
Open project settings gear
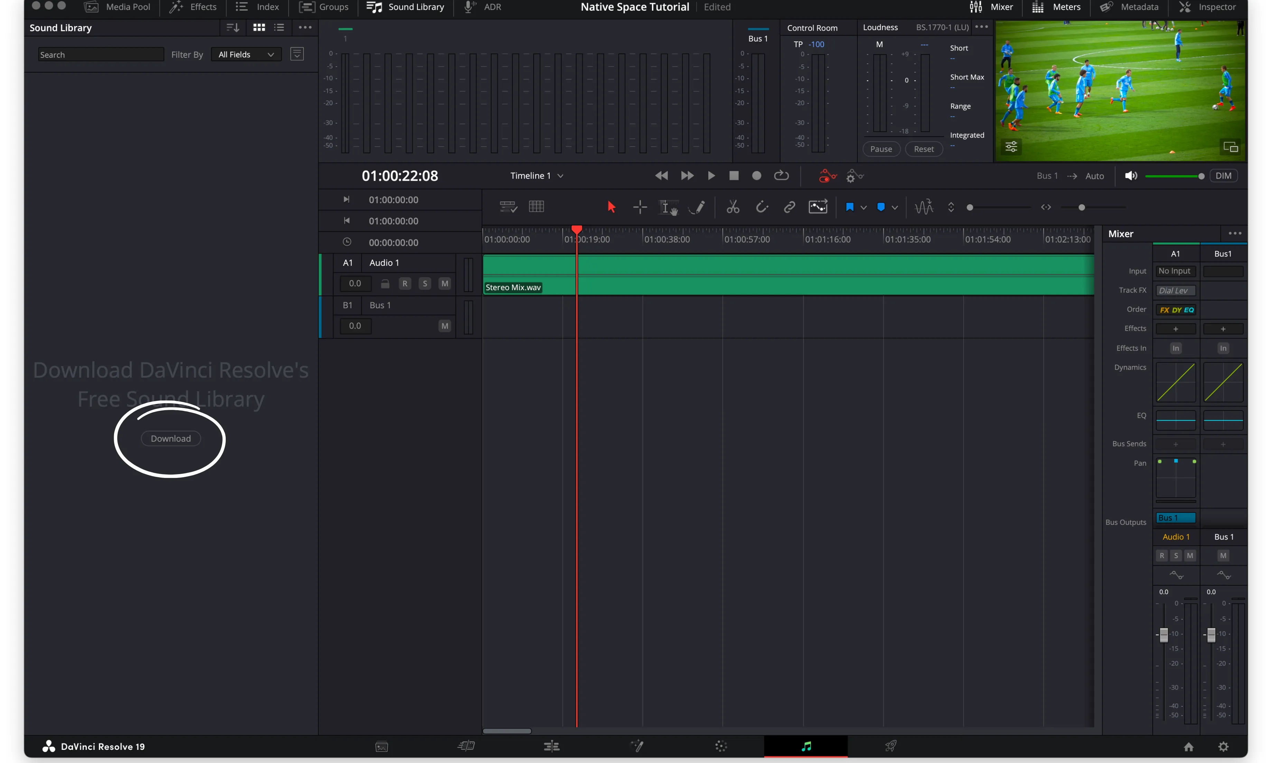pyautogui.click(x=1223, y=746)
